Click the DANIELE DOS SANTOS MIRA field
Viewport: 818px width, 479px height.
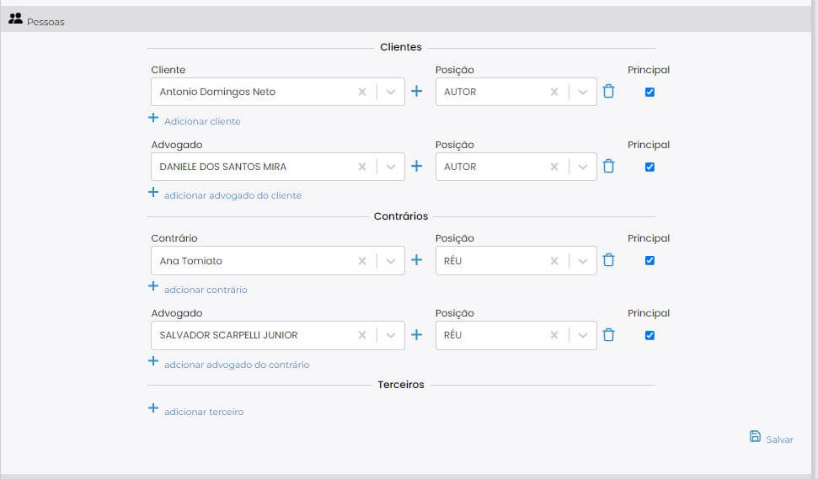(278, 167)
